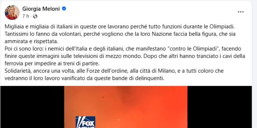Click the sentence starting "Solidarietà, ancora una volta"

click(114, 74)
